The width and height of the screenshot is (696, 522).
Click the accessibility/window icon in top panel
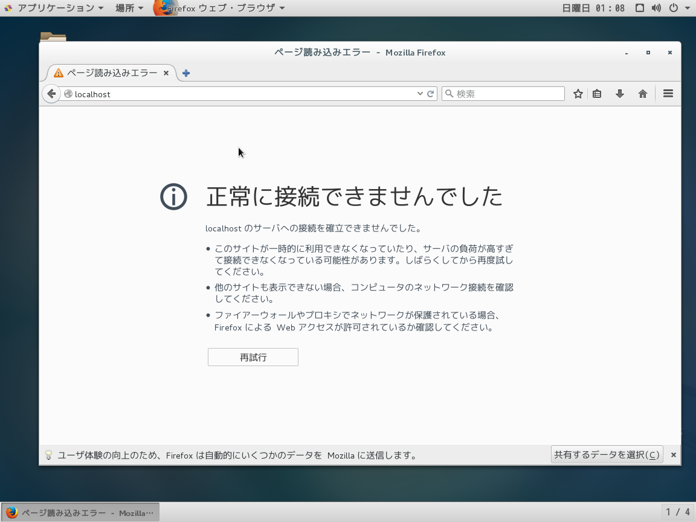640,8
